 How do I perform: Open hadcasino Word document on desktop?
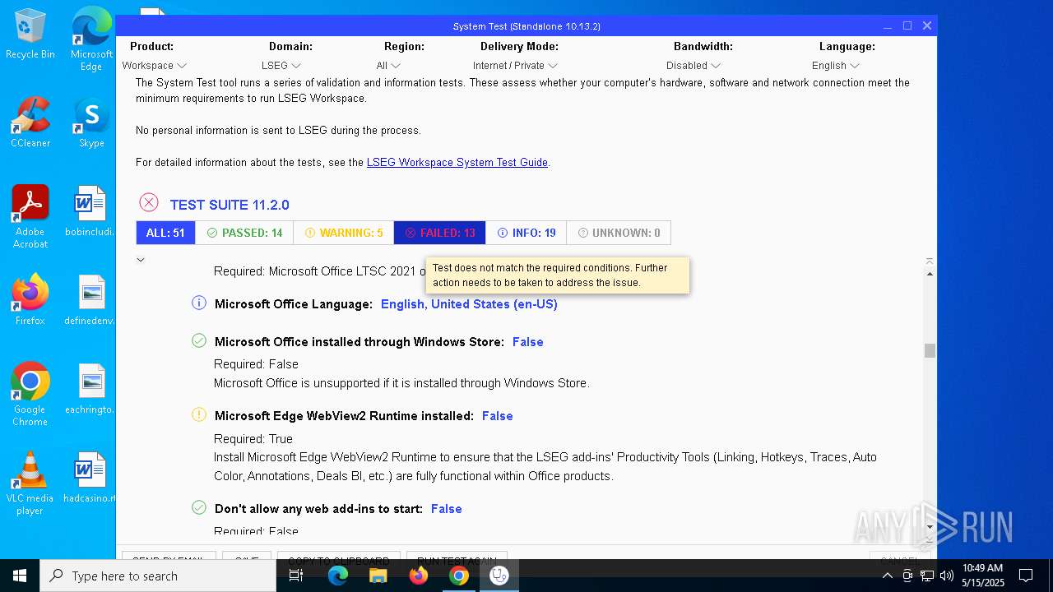pyautogui.click(x=91, y=478)
